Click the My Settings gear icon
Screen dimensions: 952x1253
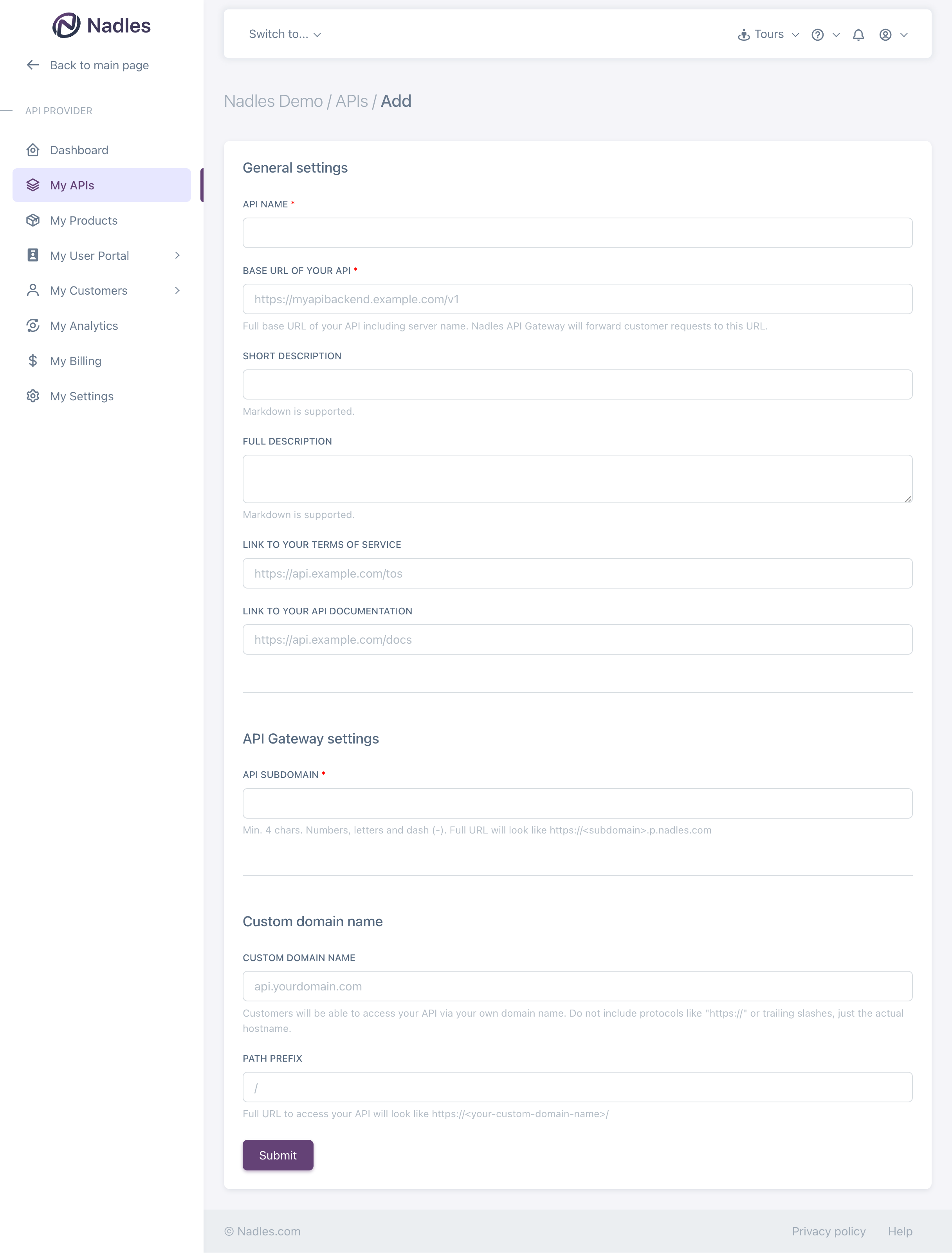click(33, 396)
